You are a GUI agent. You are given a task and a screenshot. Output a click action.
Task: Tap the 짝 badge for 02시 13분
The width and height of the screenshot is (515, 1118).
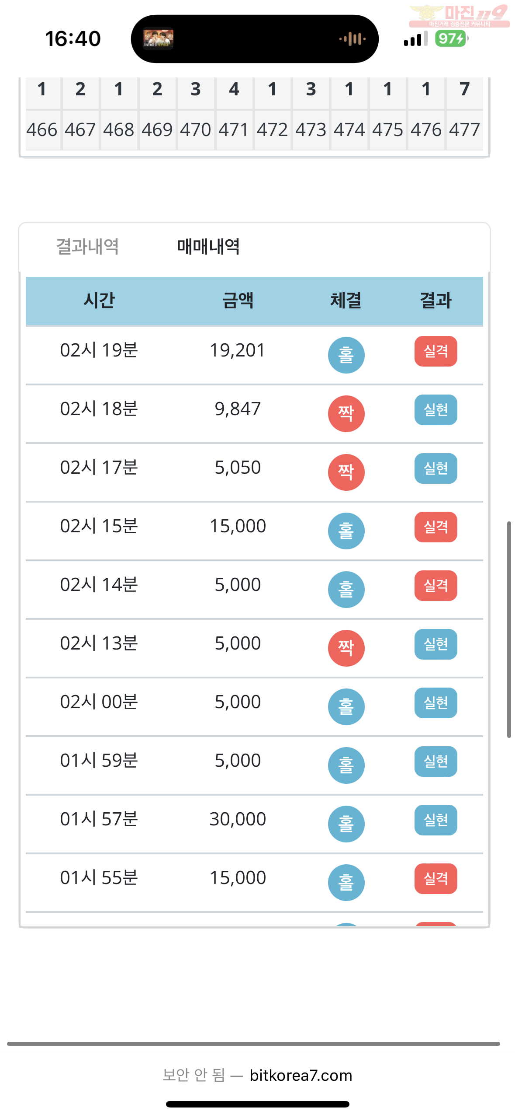(346, 648)
